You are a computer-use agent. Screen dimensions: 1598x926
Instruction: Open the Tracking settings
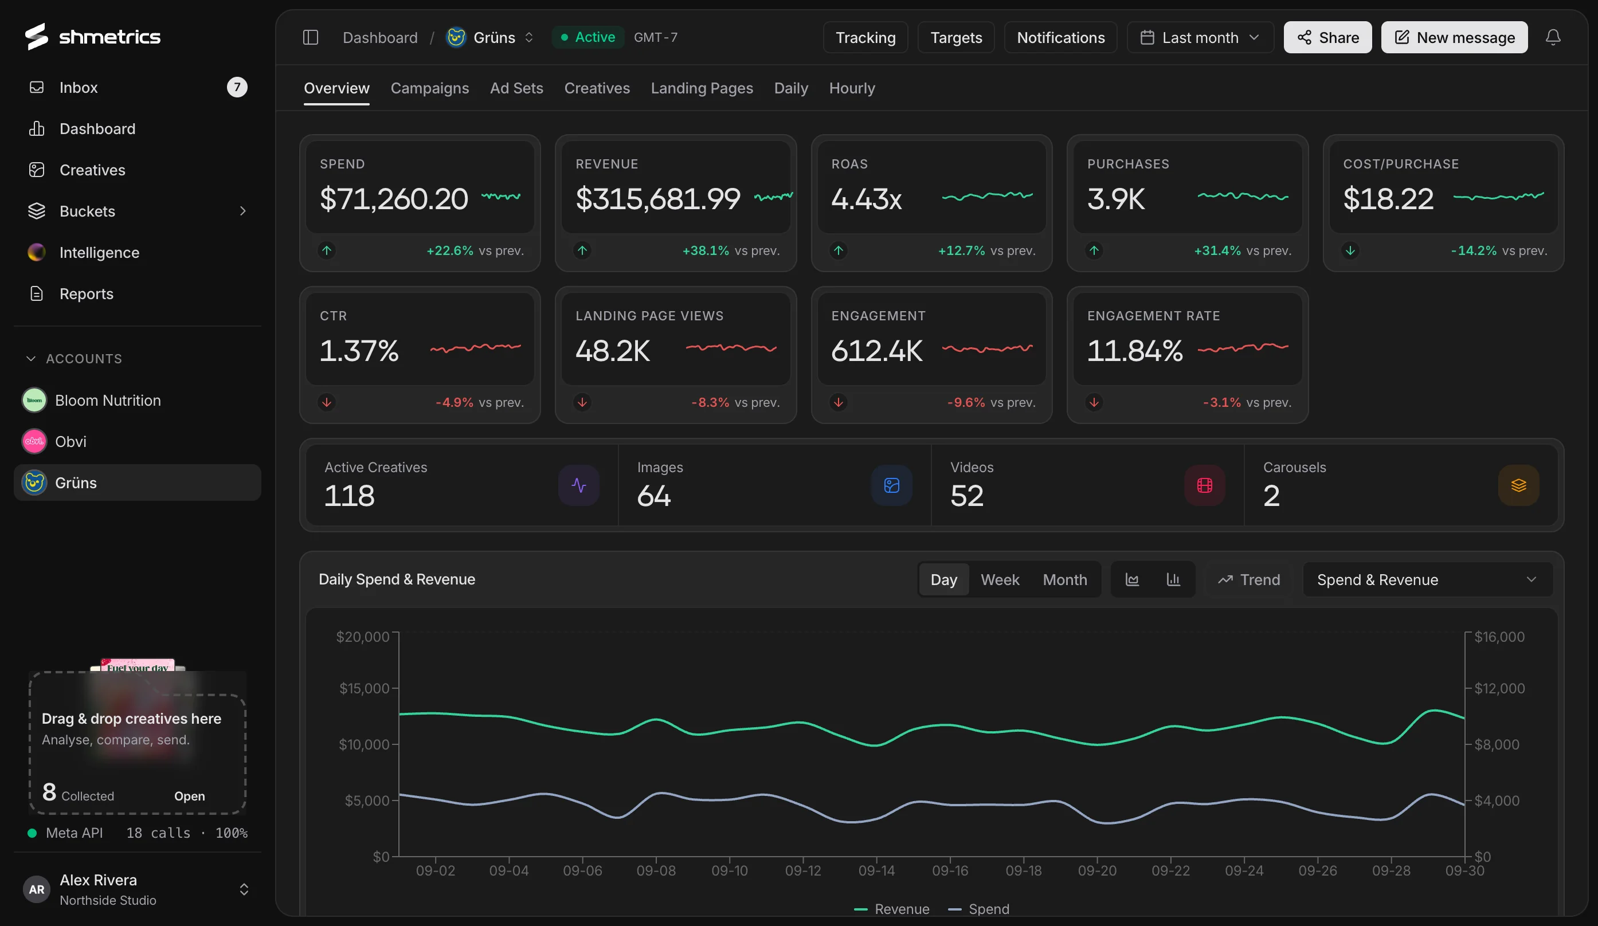click(x=865, y=37)
